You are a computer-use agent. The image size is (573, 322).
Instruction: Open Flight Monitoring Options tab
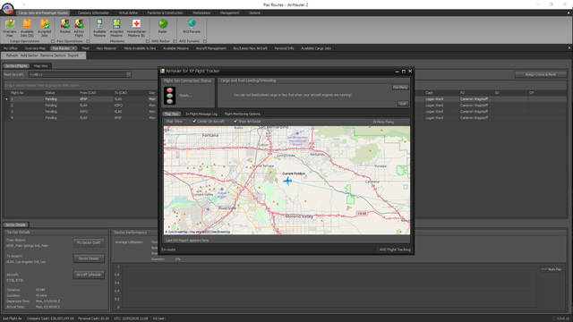pos(243,114)
